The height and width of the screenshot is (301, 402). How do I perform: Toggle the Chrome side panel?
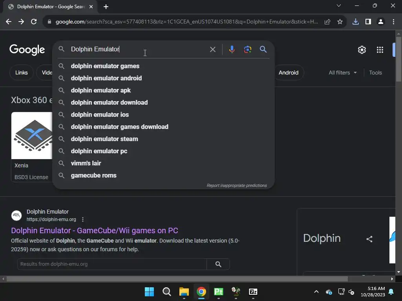[x=368, y=22]
